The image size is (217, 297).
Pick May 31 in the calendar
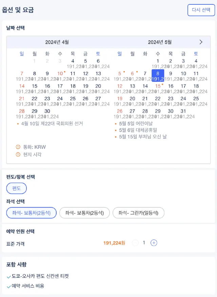click(183, 113)
